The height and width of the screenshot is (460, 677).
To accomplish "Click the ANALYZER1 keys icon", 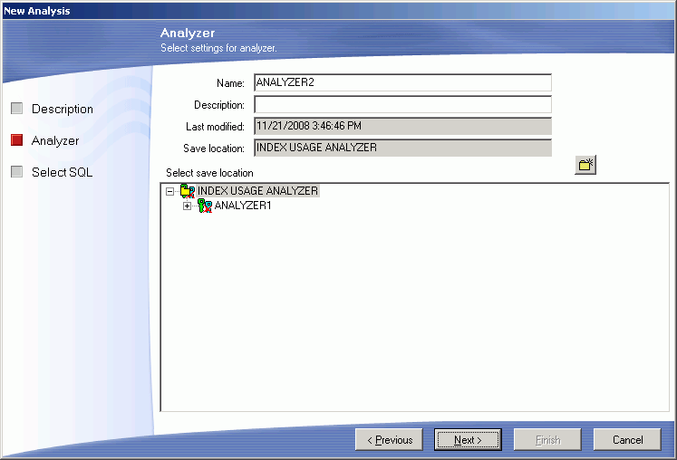I will tap(205, 206).
